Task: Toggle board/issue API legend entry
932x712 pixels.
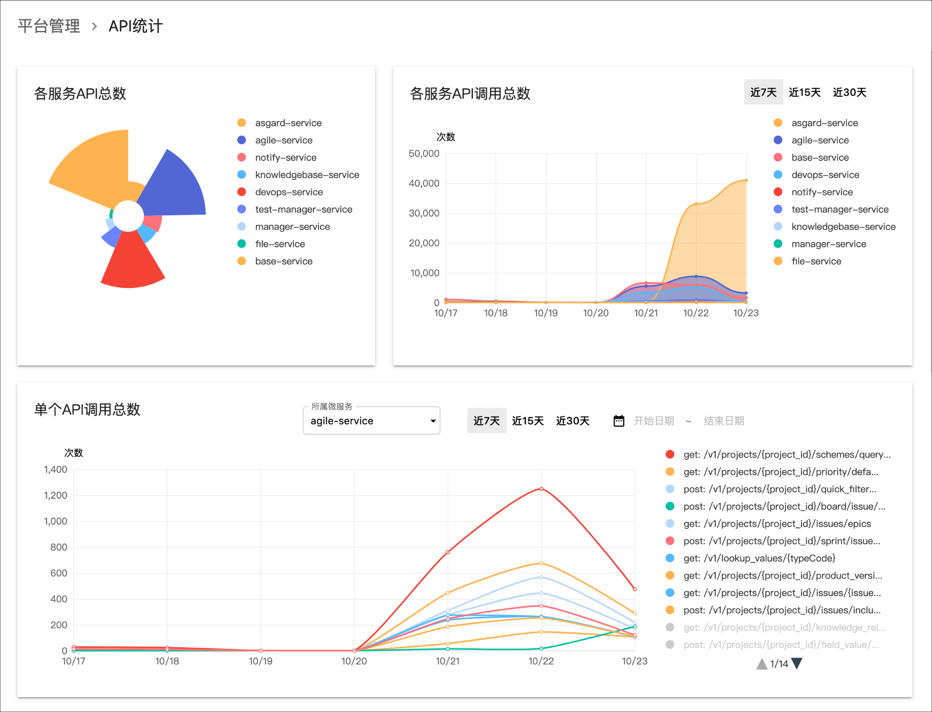Action: tap(776, 506)
